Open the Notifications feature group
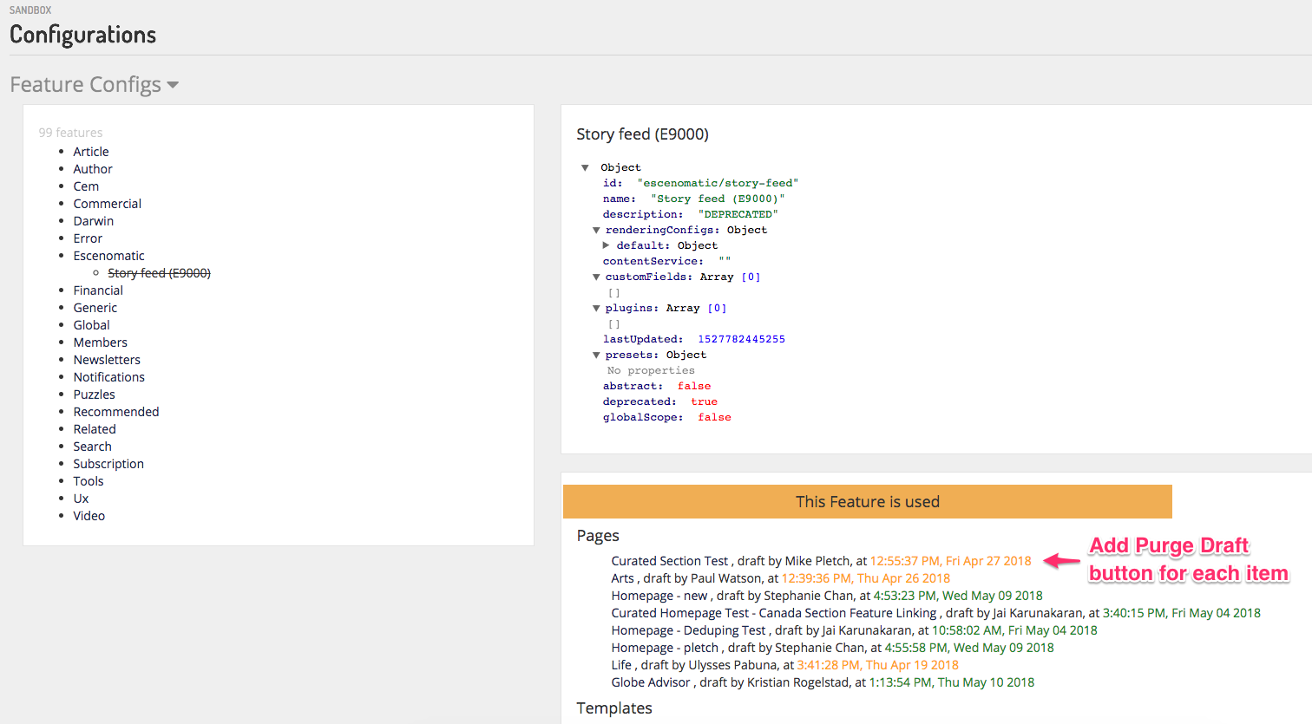 tap(109, 377)
